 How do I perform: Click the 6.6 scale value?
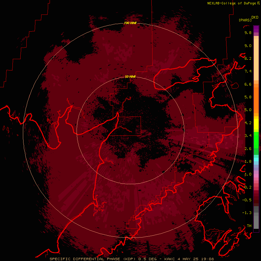pyautogui.click(x=248, y=84)
